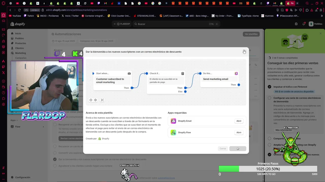Click the loading primary button beside Cerrar

coord(238,149)
